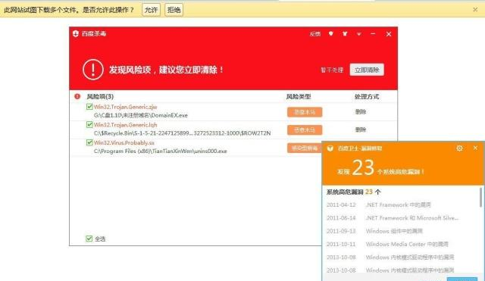Click the Win32.Trojan.Generic.zjw threat name
The width and height of the screenshot is (485, 281).
125,107
